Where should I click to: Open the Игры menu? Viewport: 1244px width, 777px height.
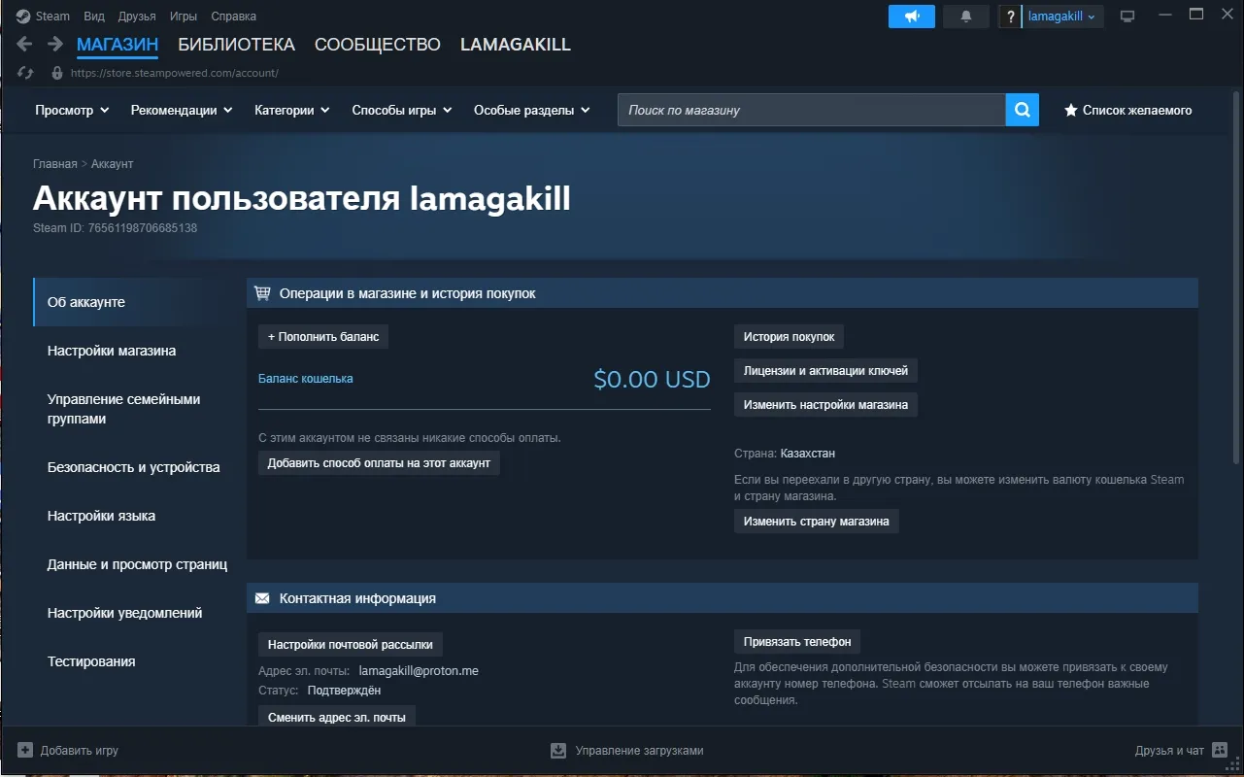click(184, 17)
